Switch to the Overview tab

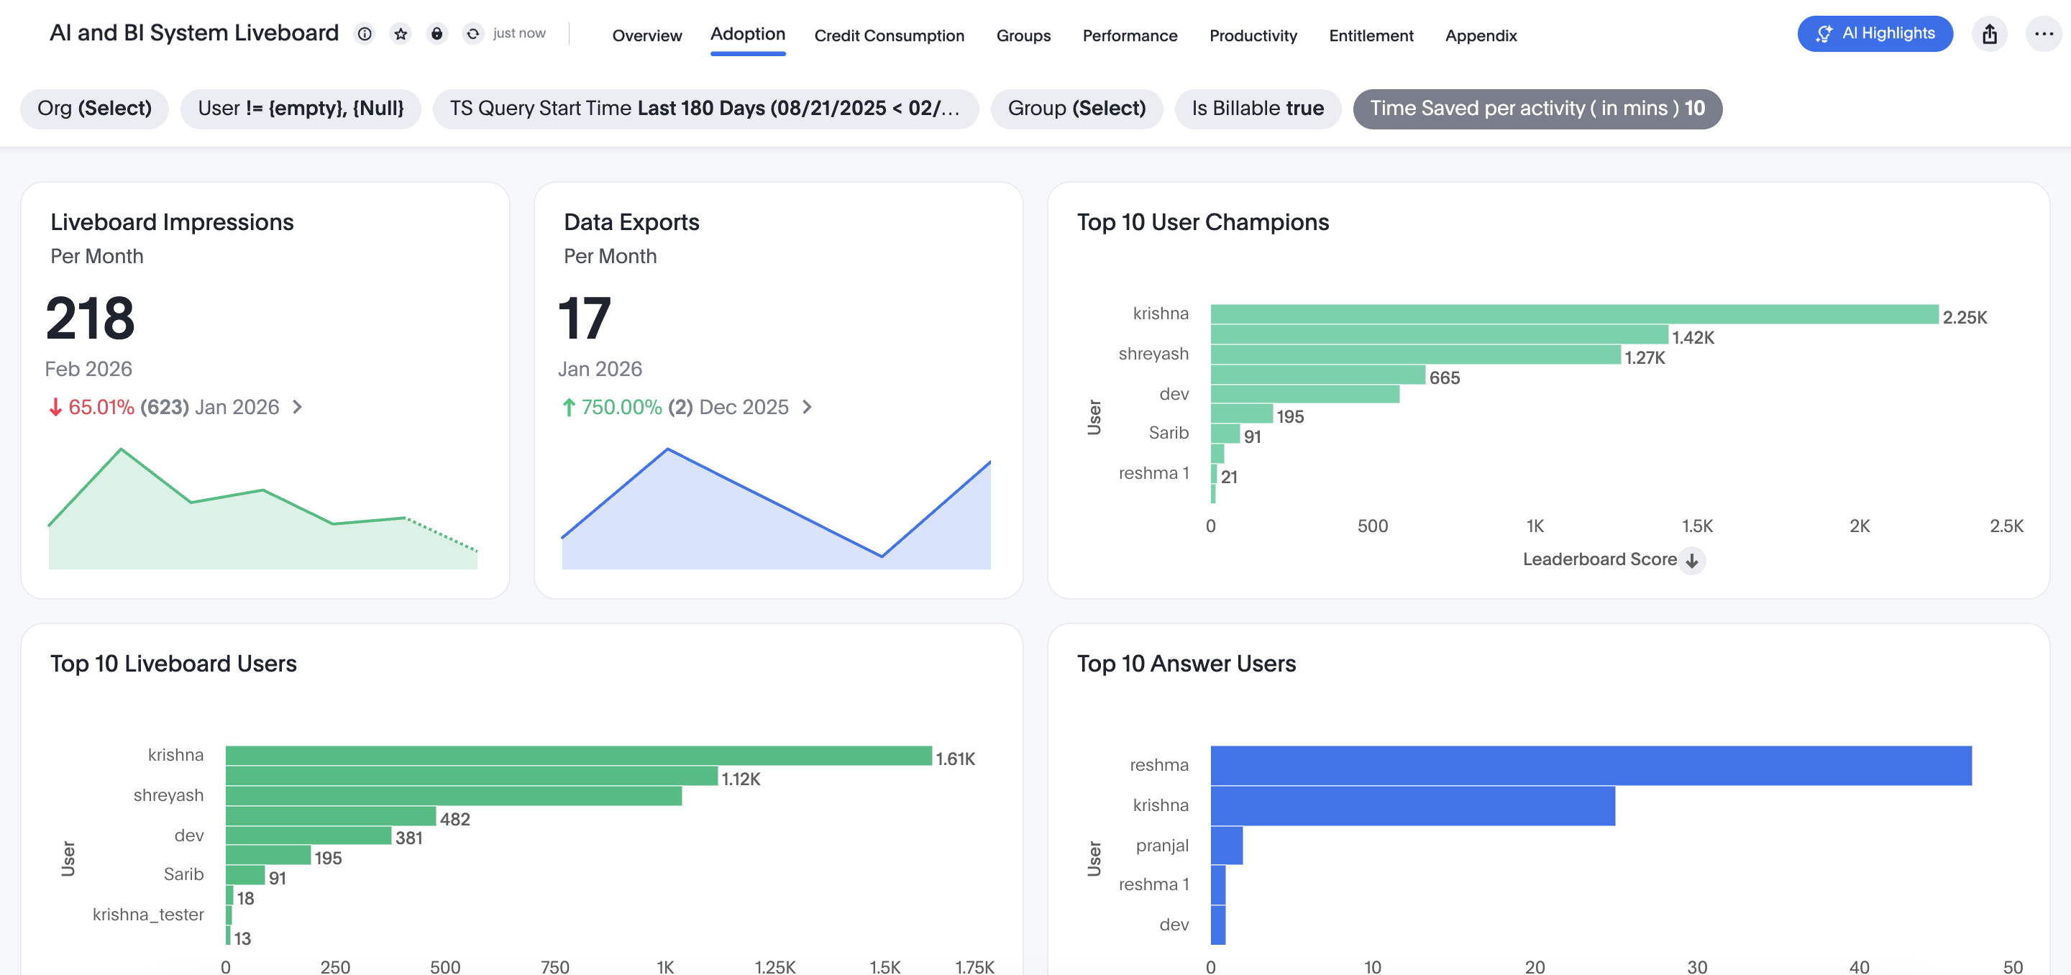coord(647,35)
